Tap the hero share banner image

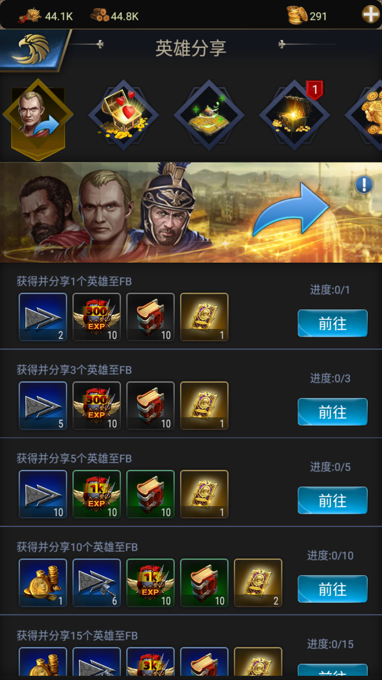coord(191,212)
